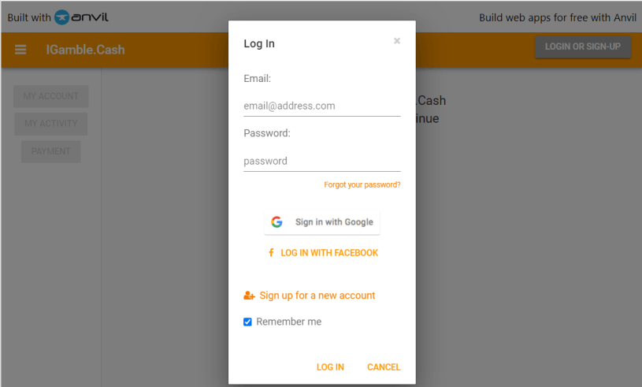Select PAYMENT in the sidebar

tap(50, 151)
